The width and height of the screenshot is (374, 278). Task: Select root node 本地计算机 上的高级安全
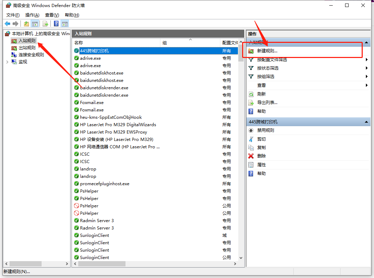41,33
